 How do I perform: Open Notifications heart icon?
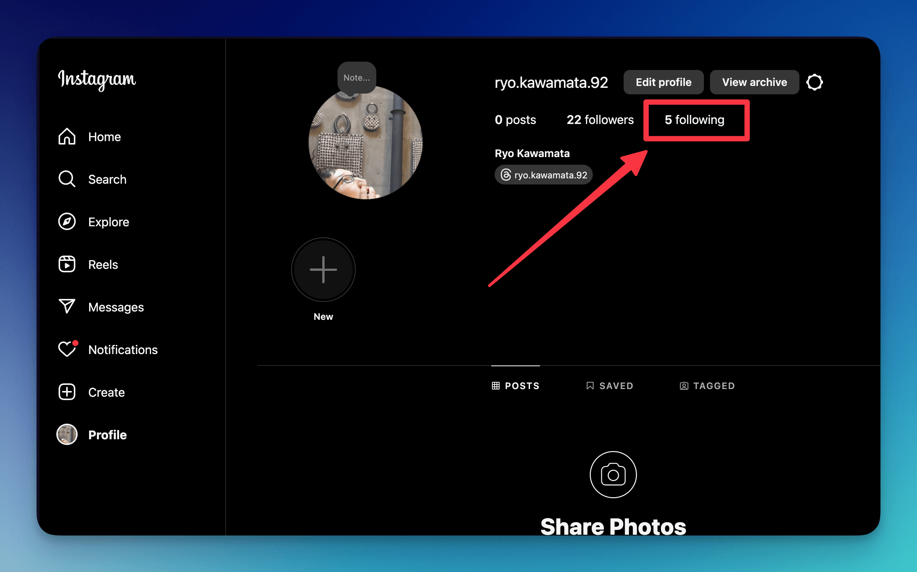[x=67, y=349]
